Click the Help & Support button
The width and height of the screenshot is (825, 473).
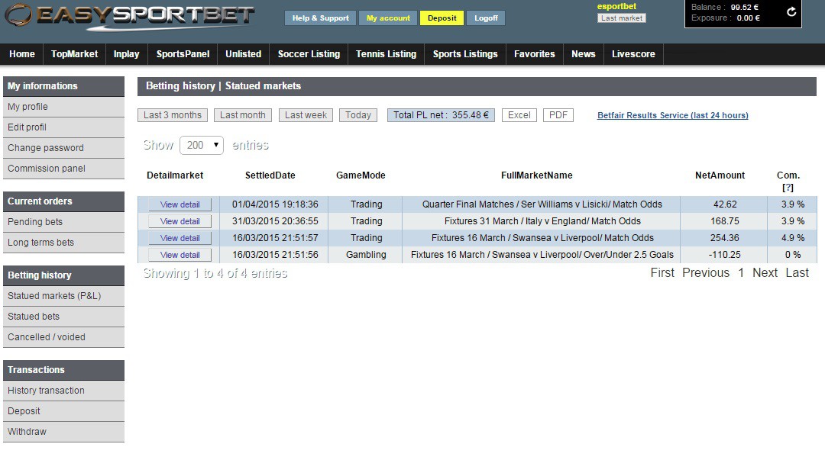pyautogui.click(x=320, y=18)
